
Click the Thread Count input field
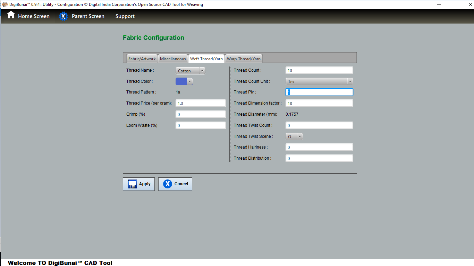[x=319, y=70]
